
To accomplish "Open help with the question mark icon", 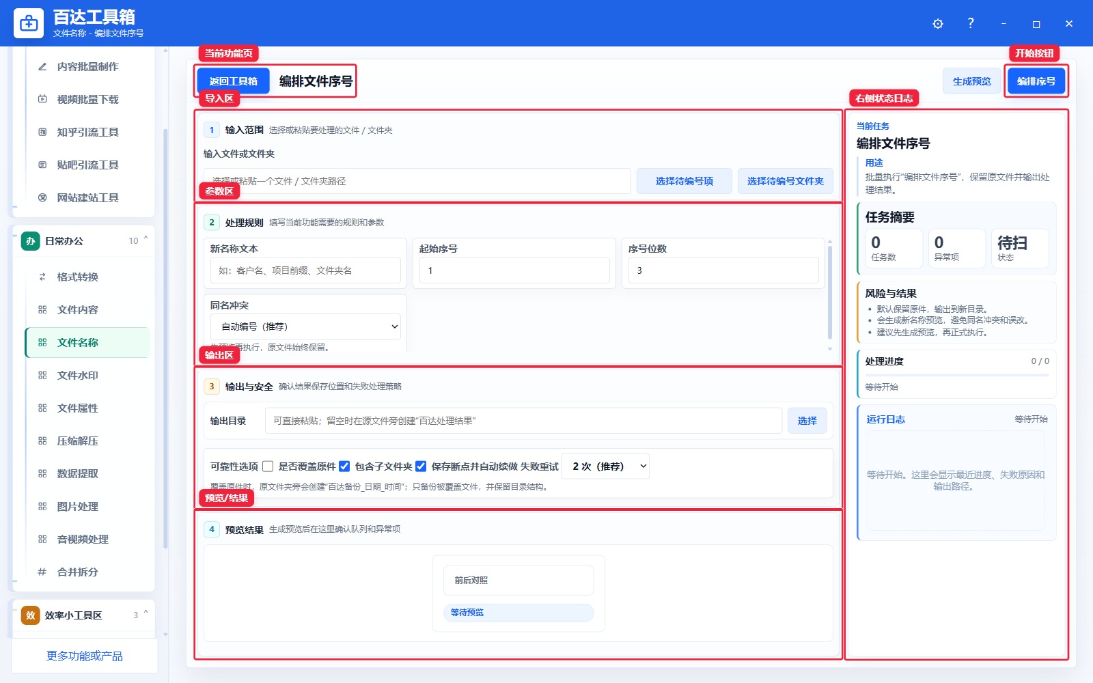I will point(971,23).
